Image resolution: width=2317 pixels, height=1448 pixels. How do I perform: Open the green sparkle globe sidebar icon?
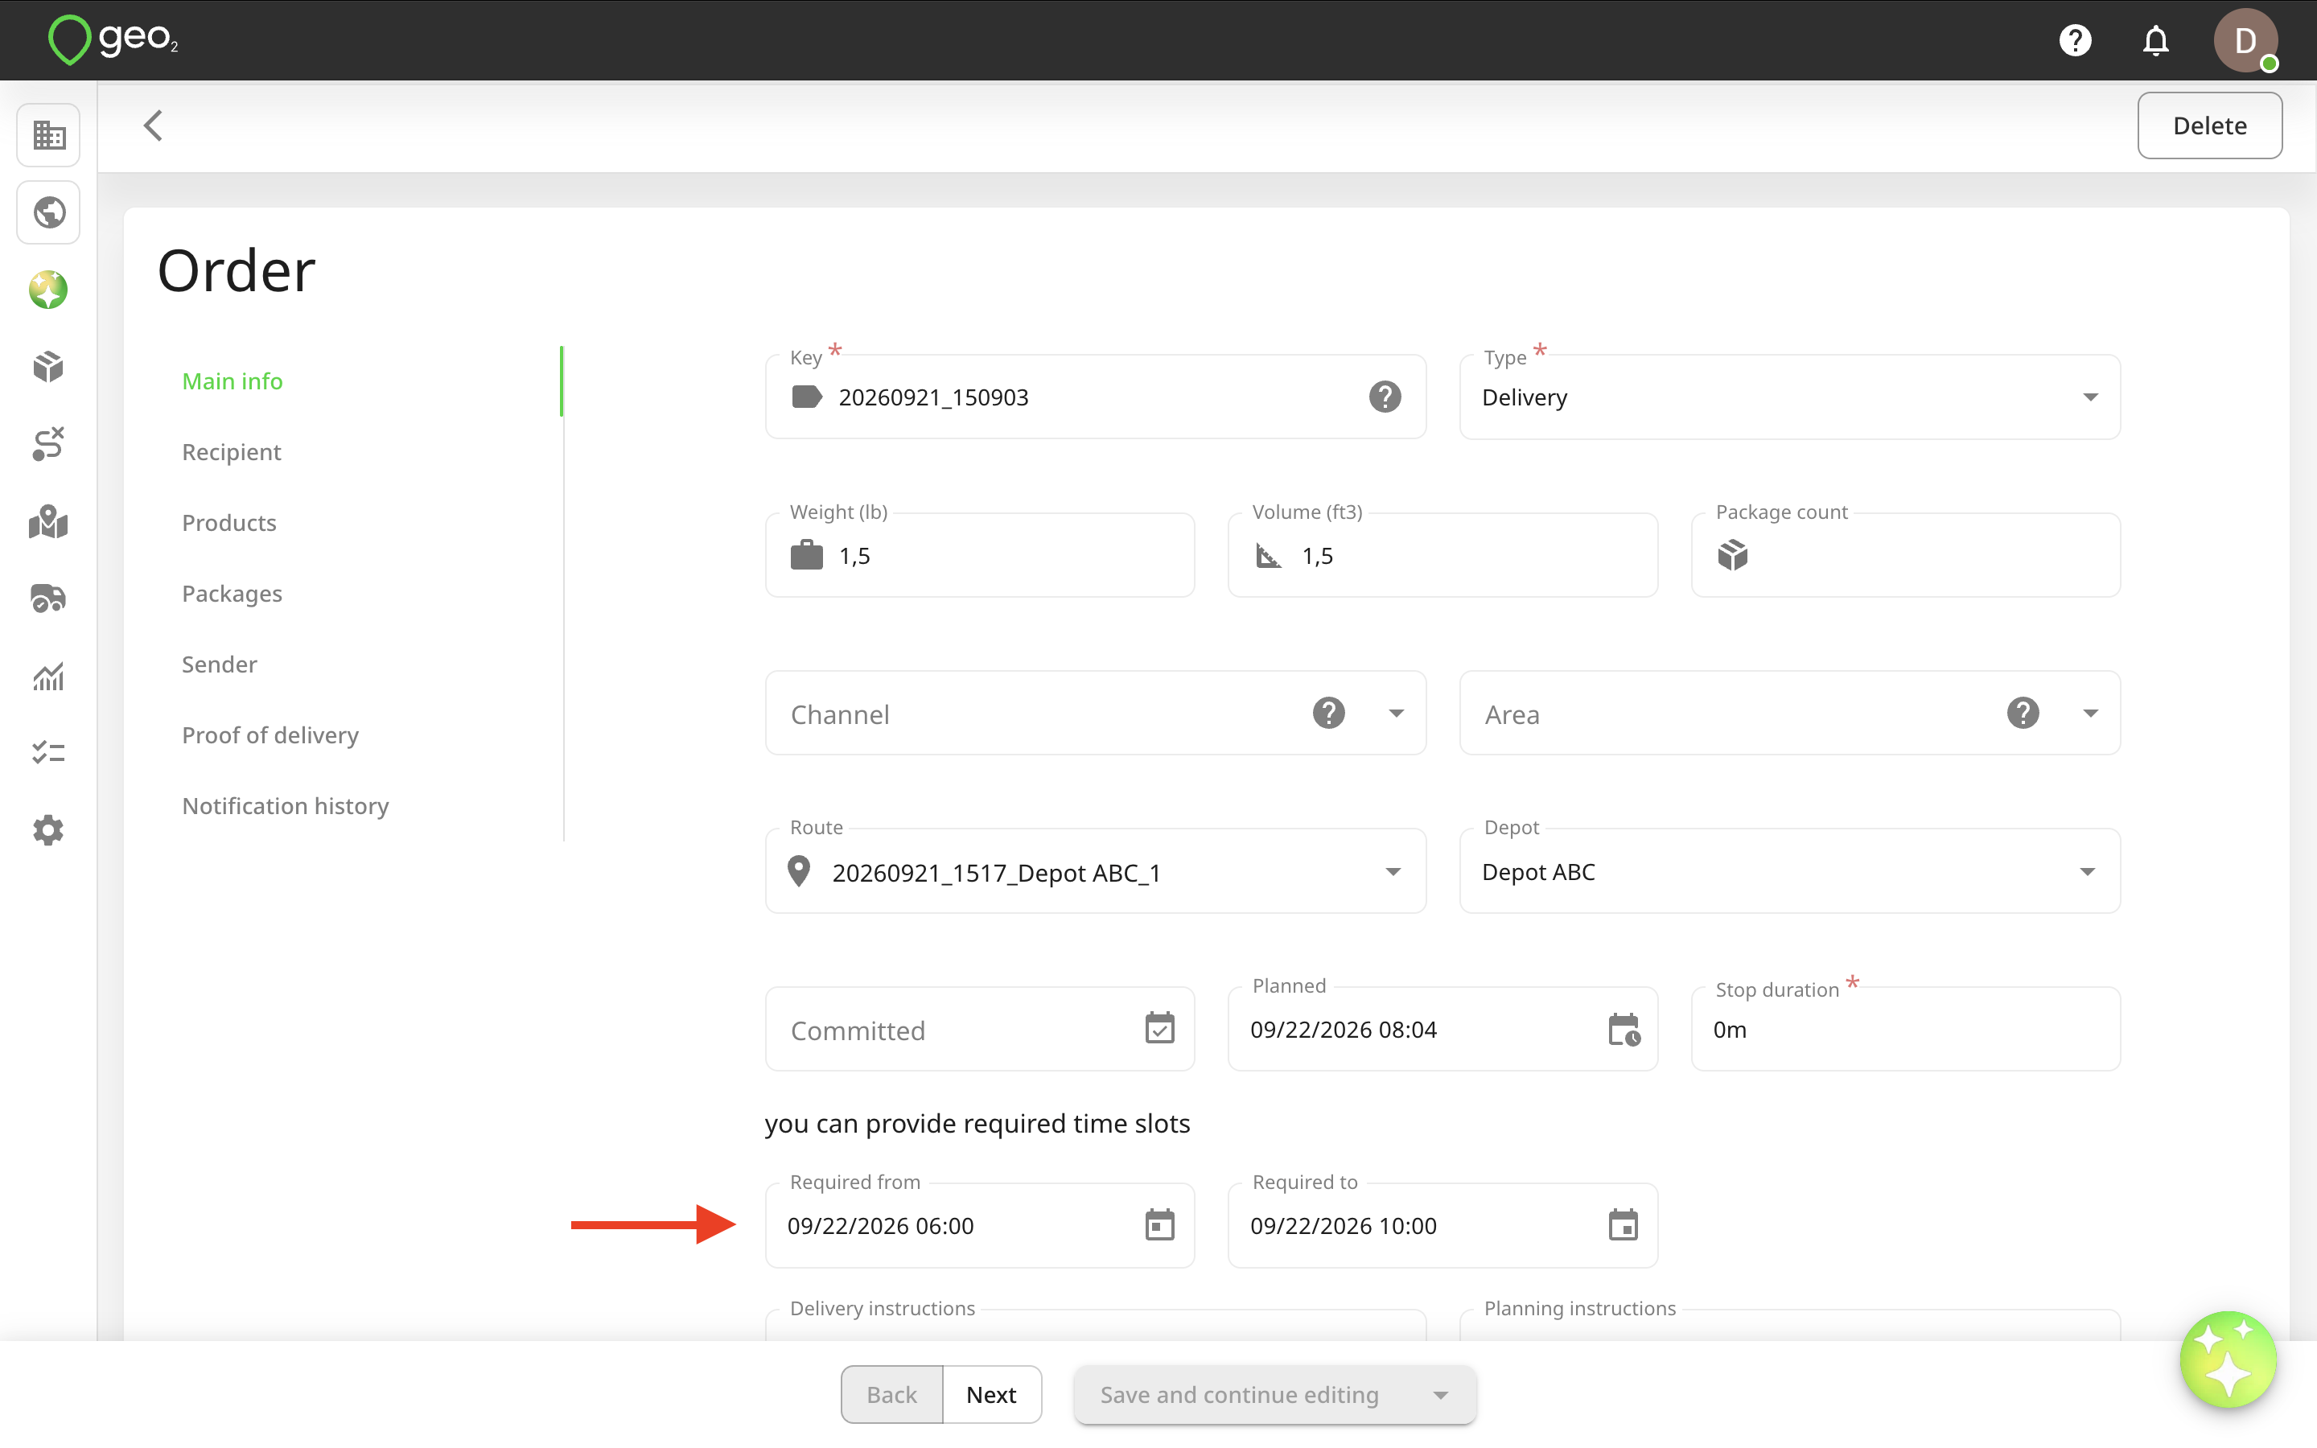tap(49, 290)
